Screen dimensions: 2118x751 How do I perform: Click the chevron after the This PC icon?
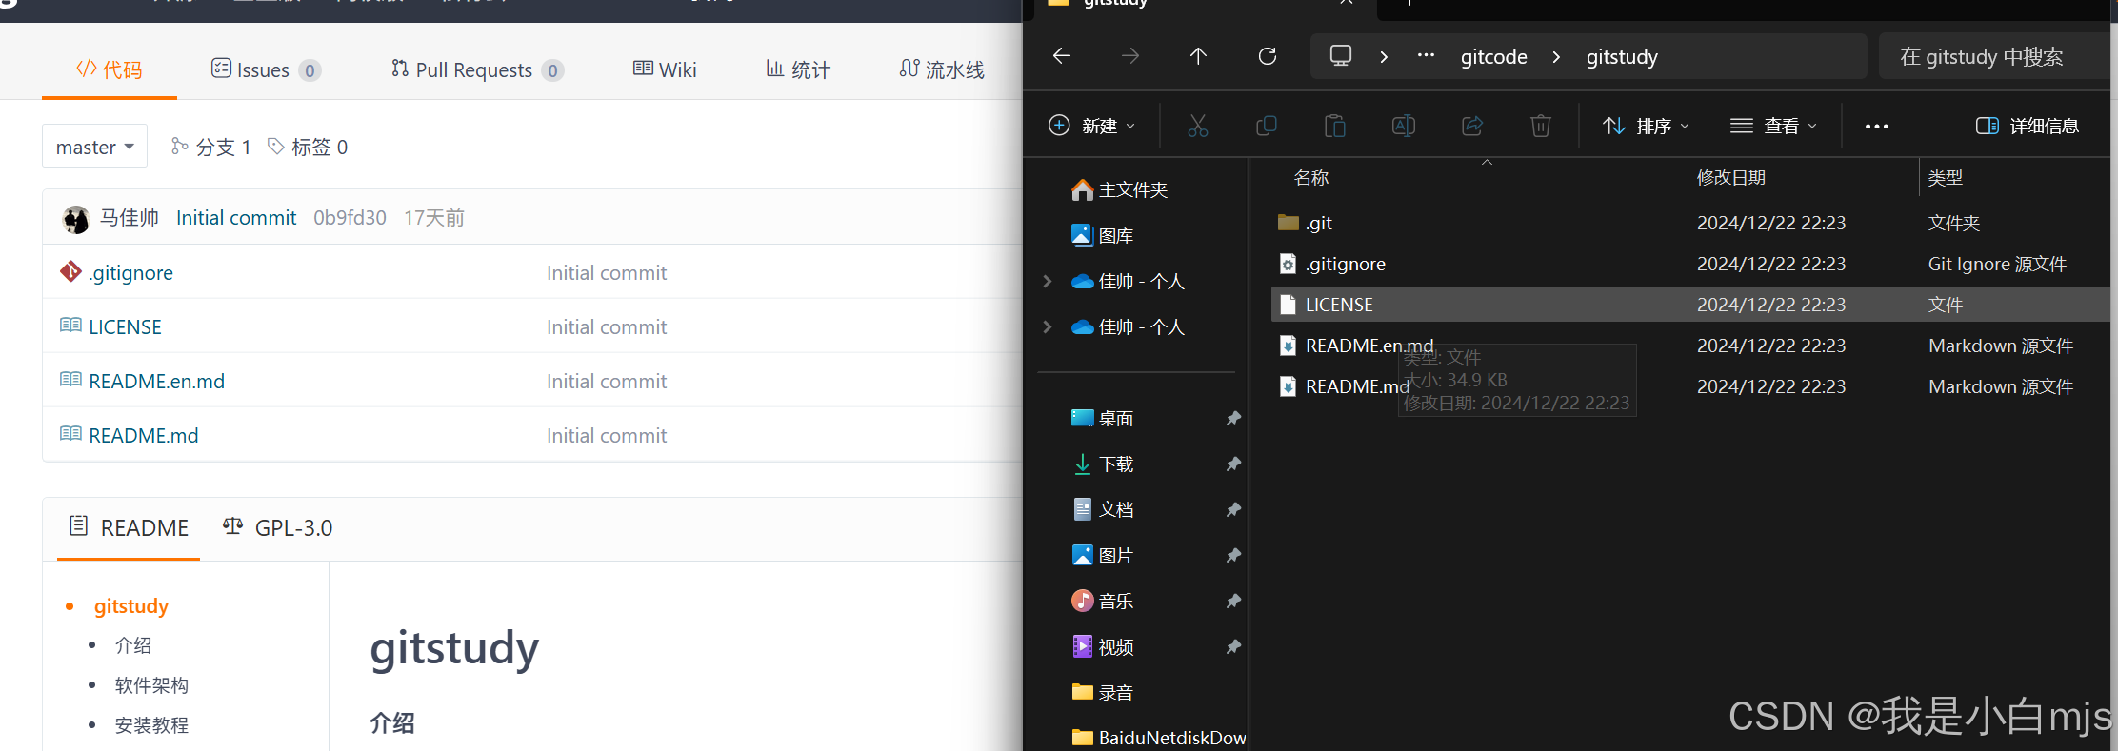click(x=1384, y=57)
